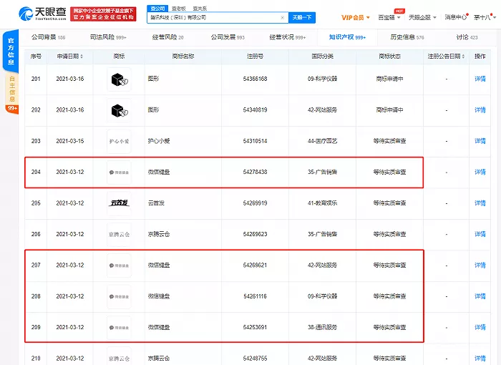Switch to 经营状况 tab
The height and width of the screenshot is (365, 501).
click(x=288, y=37)
